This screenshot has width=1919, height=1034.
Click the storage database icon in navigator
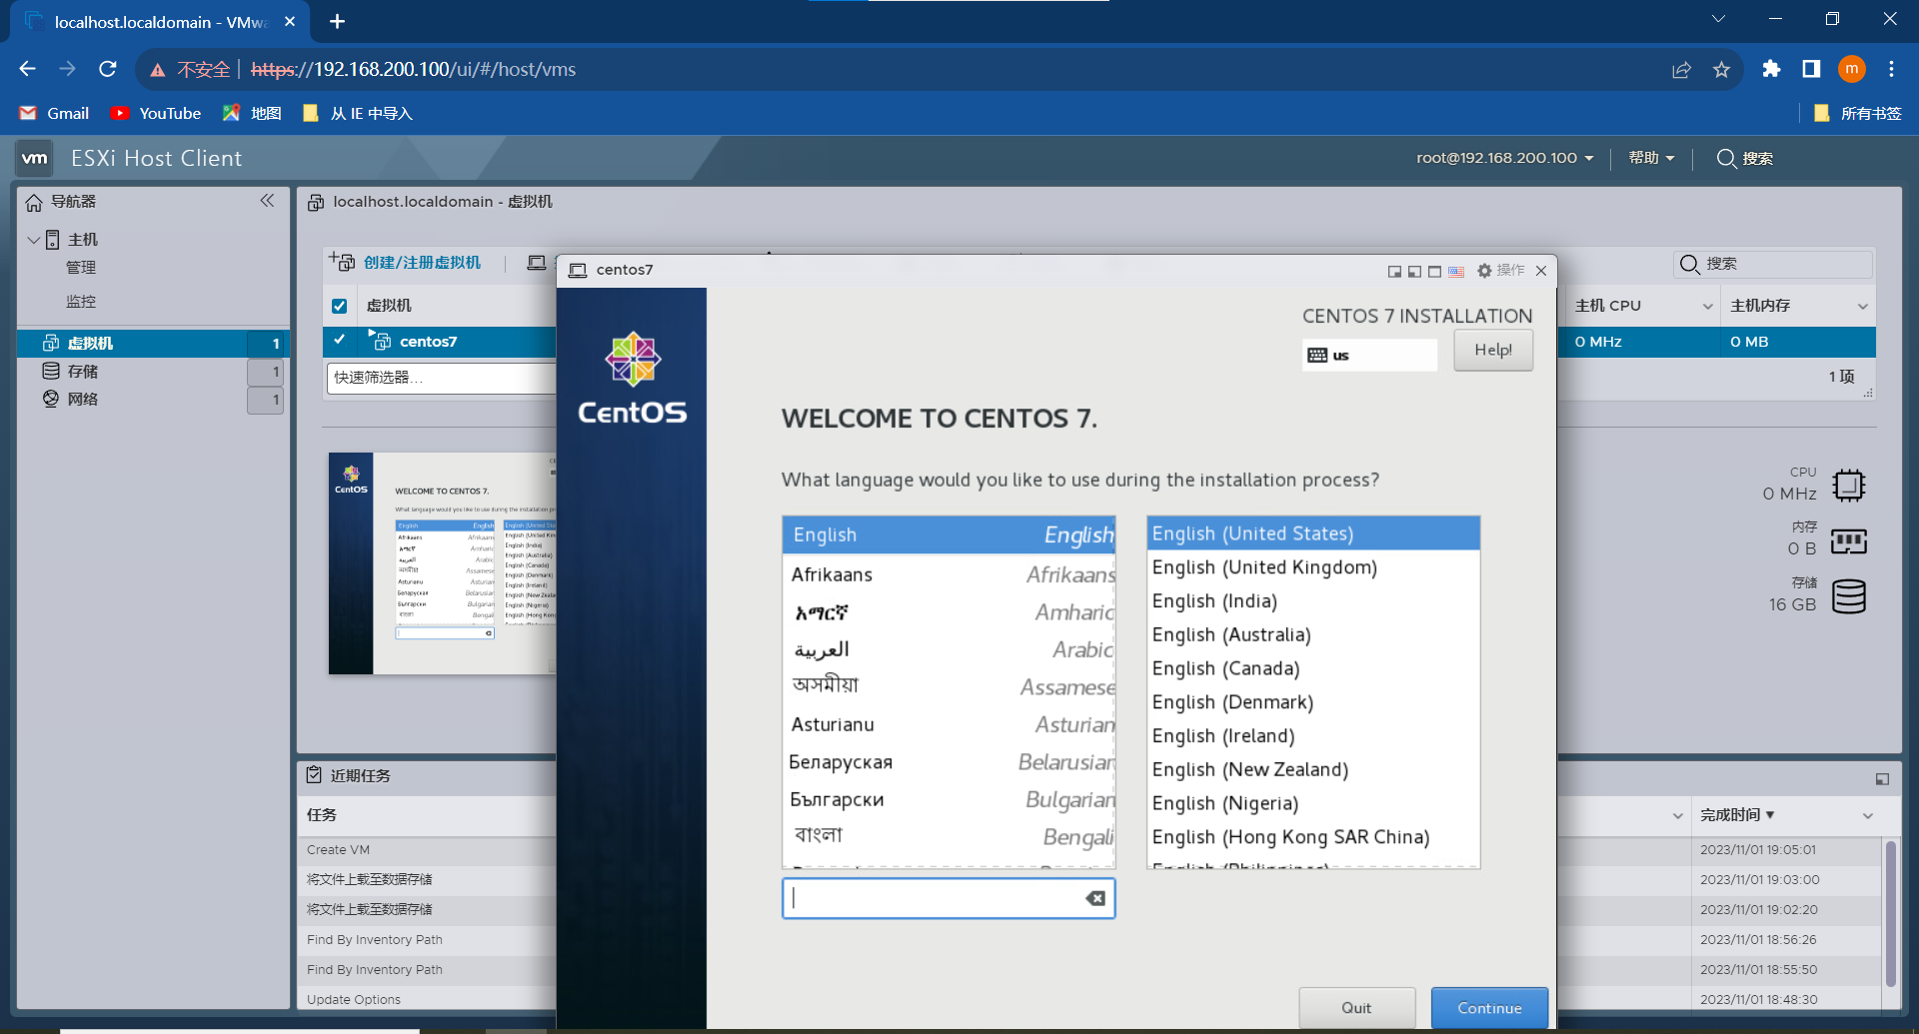[51, 371]
